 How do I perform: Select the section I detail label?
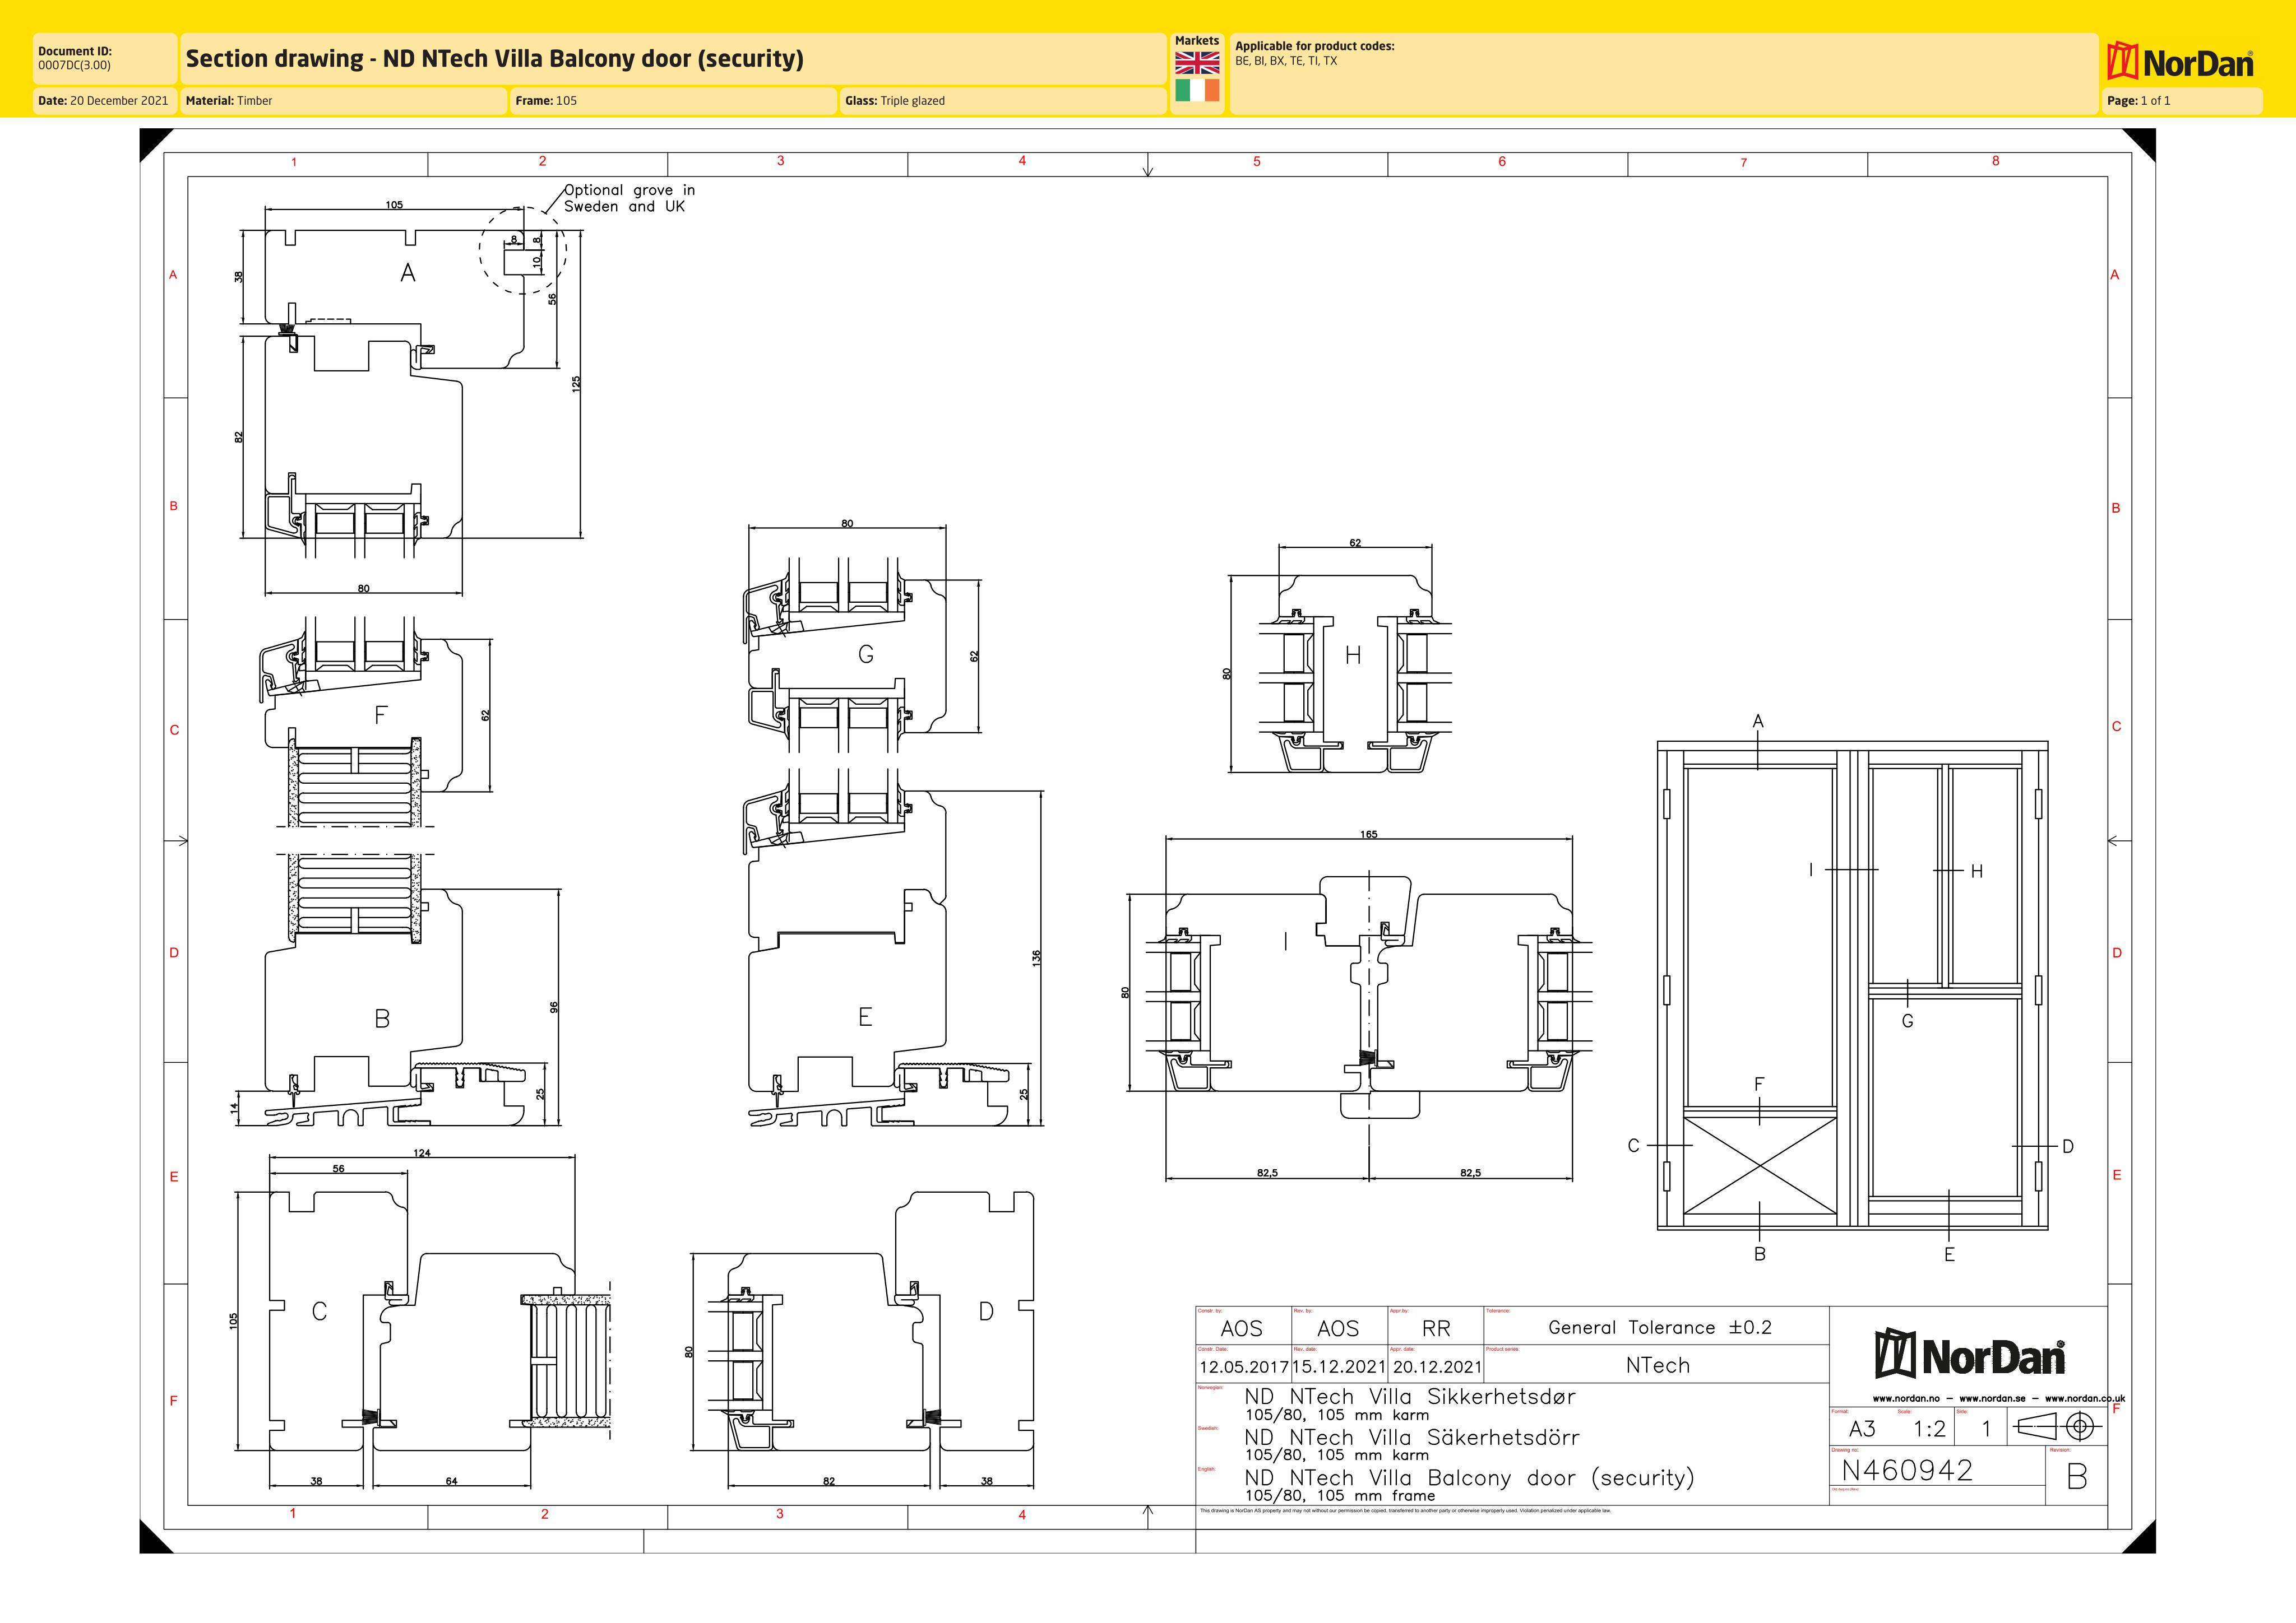click(1286, 941)
